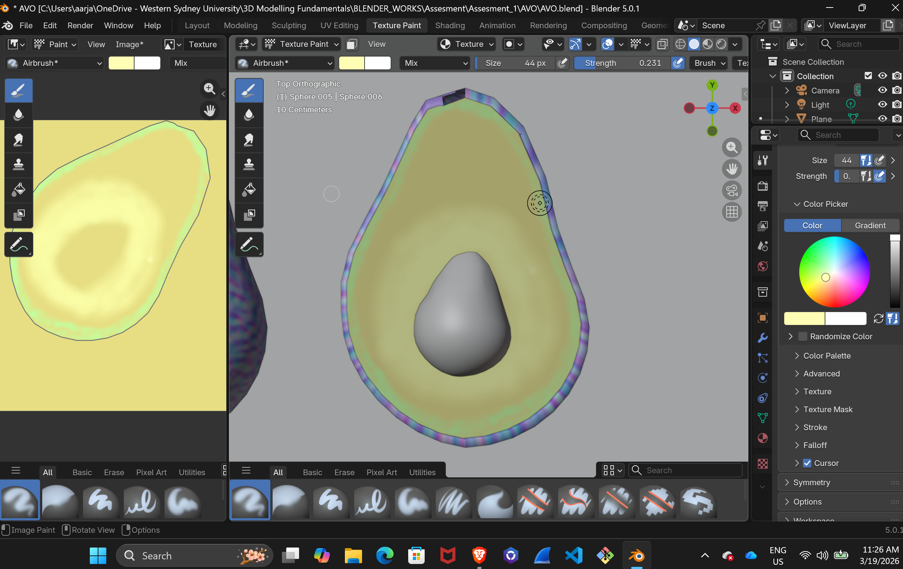This screenshot has width=903, height=569.
Task: Click the viewport zoom magnifier gizmo
Action: (x=731, y=147)
